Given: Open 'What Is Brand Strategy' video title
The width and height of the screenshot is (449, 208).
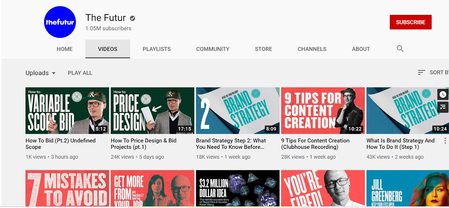Looking at the screenshot, I should pos(400,144).
